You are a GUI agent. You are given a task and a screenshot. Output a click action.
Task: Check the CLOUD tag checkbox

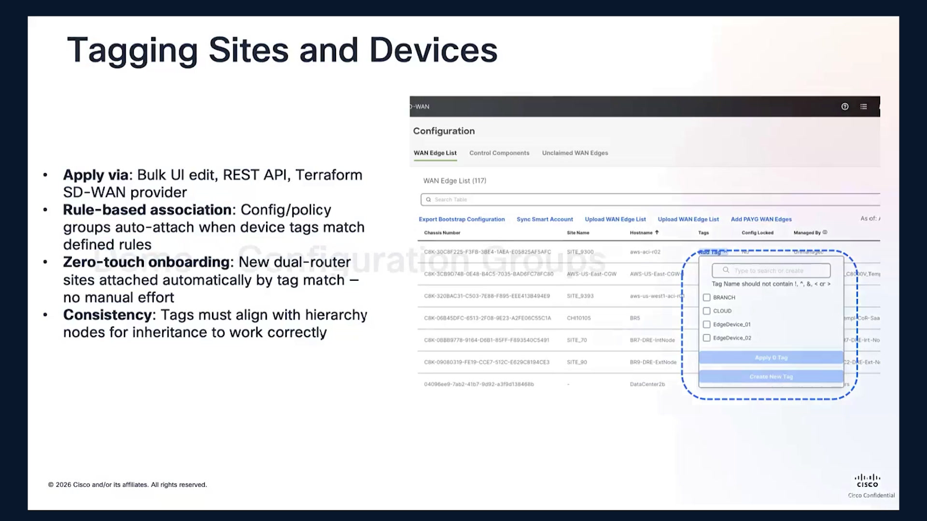pyautogui.click(x=707, y=311)
